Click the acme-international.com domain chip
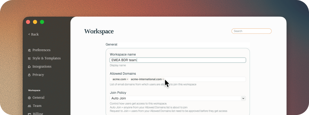The width and height of the screenshot is (309, 115). tap(147, 79)
